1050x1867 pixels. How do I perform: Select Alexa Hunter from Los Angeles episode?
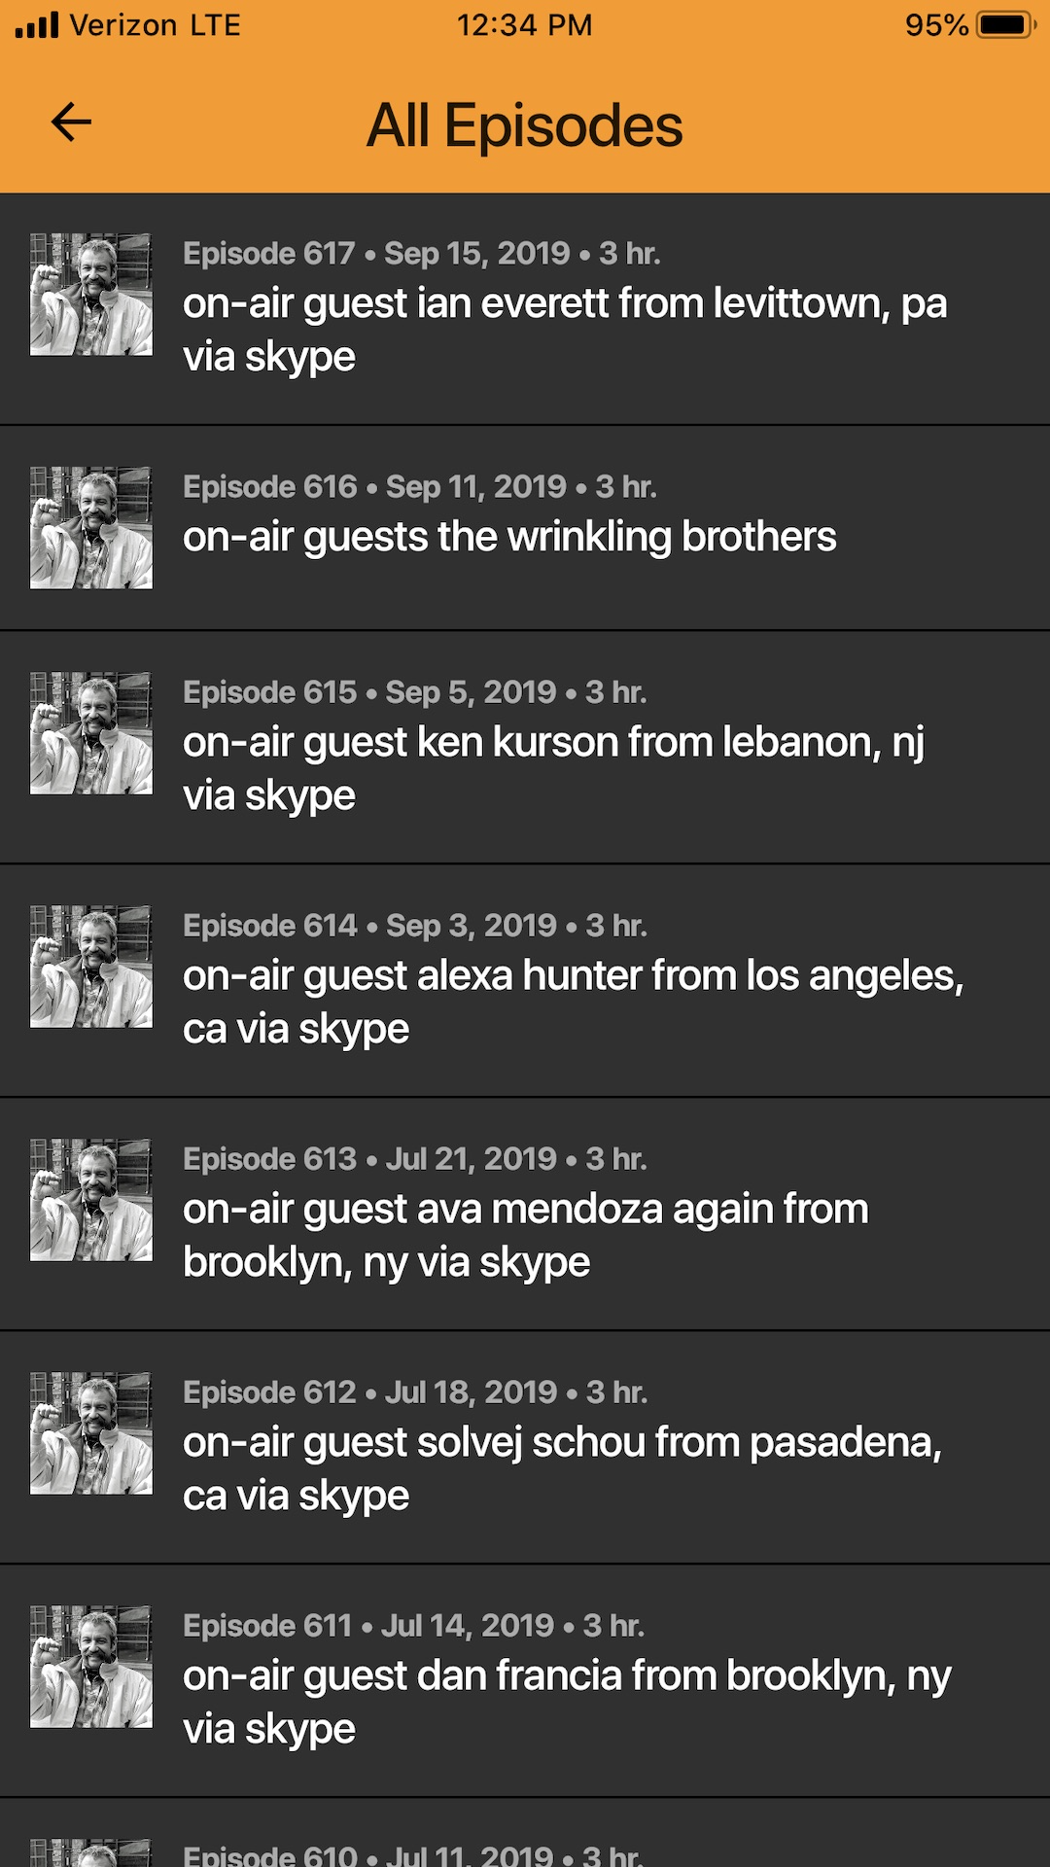pos(572,1002)
